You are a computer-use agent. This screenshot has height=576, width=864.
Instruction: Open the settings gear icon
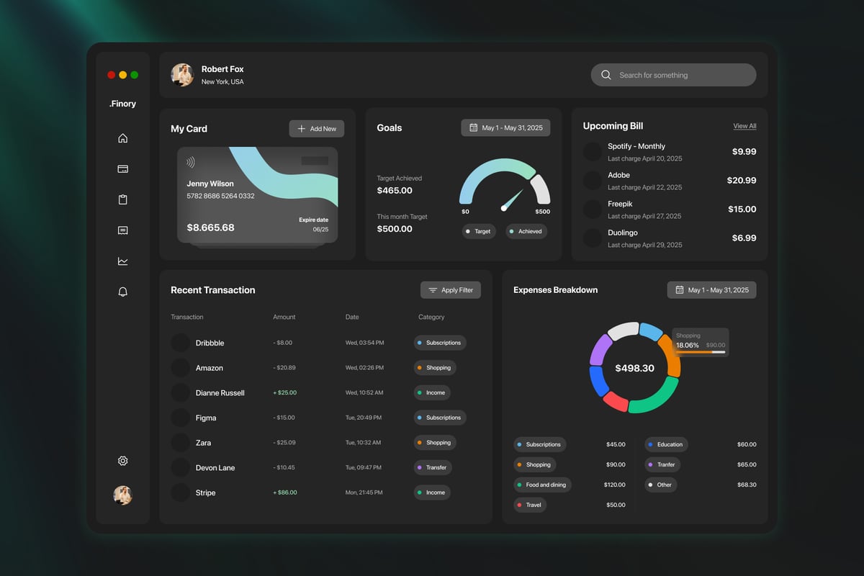pyautogui.click(x=122, y=461)
